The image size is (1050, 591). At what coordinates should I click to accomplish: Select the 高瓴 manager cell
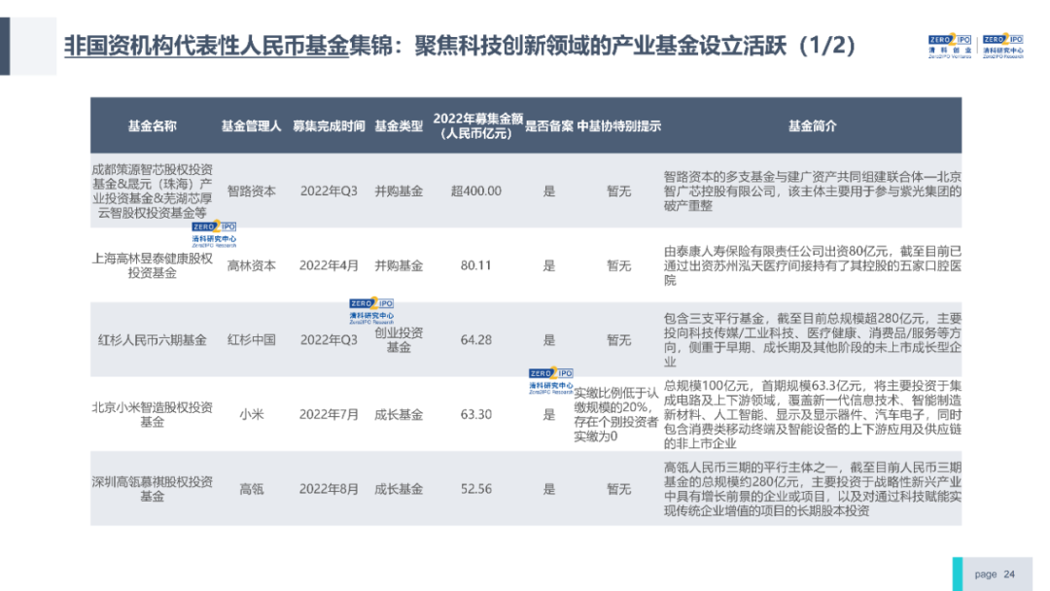pos(251,489)
